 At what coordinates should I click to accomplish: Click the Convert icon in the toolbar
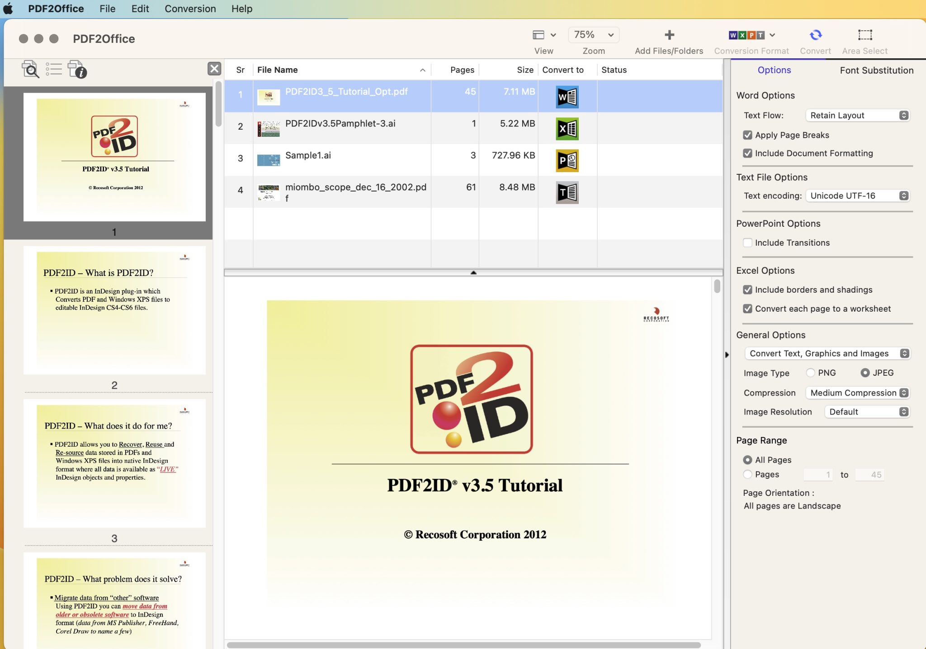tap(815, 35)
